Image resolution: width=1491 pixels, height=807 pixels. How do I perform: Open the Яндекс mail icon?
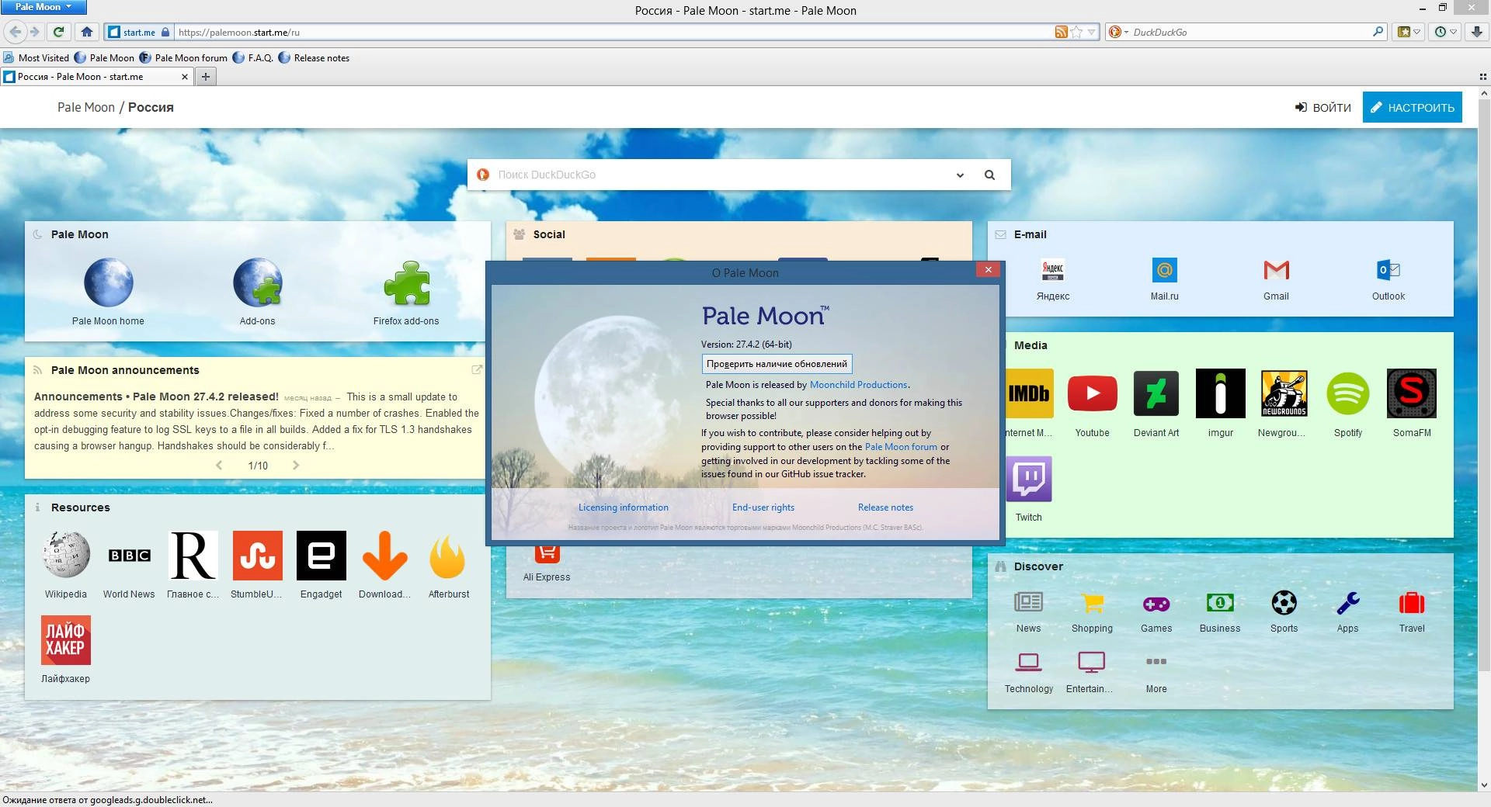(x=1053, y=270)
